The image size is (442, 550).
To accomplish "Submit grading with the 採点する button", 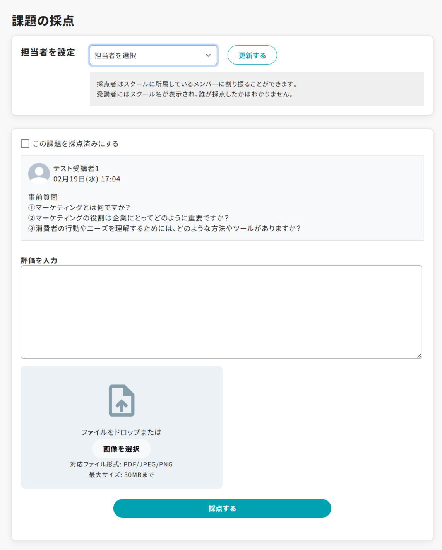I will coord(222,508).
